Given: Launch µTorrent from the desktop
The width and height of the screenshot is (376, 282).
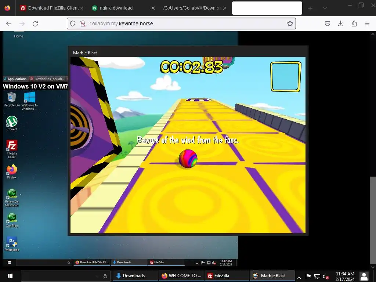Looking at the screenshot, I should pos(12,123).
